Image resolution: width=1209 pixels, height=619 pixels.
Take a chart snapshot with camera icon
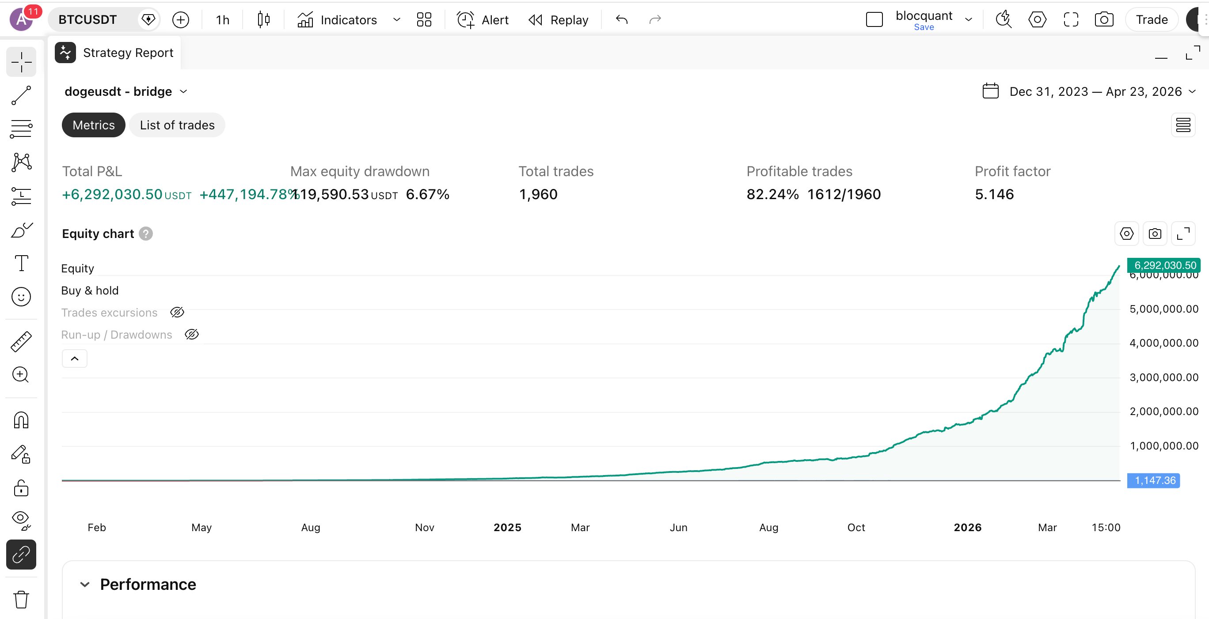(1103, 19)
